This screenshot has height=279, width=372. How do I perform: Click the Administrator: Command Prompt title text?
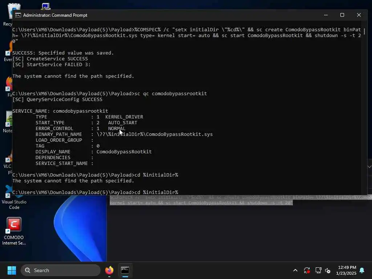coord(55,15)
